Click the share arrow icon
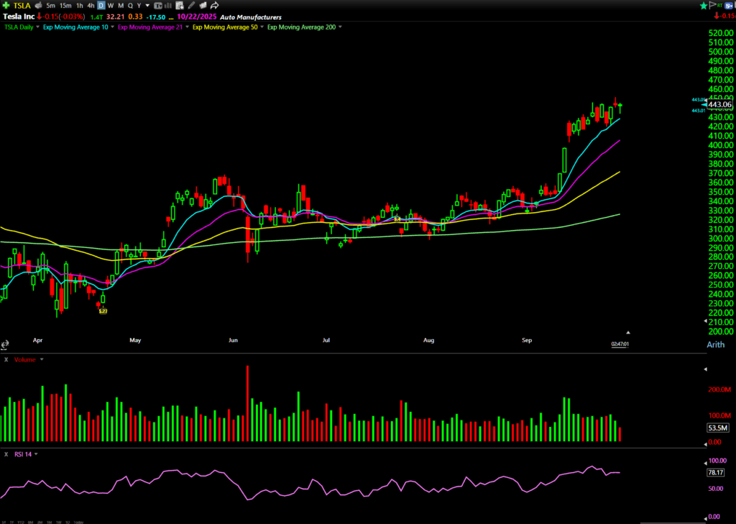This screenshot has width=736, height=524. 214,6
